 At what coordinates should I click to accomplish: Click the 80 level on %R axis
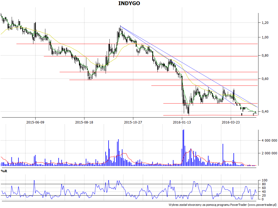pos(264,184)
